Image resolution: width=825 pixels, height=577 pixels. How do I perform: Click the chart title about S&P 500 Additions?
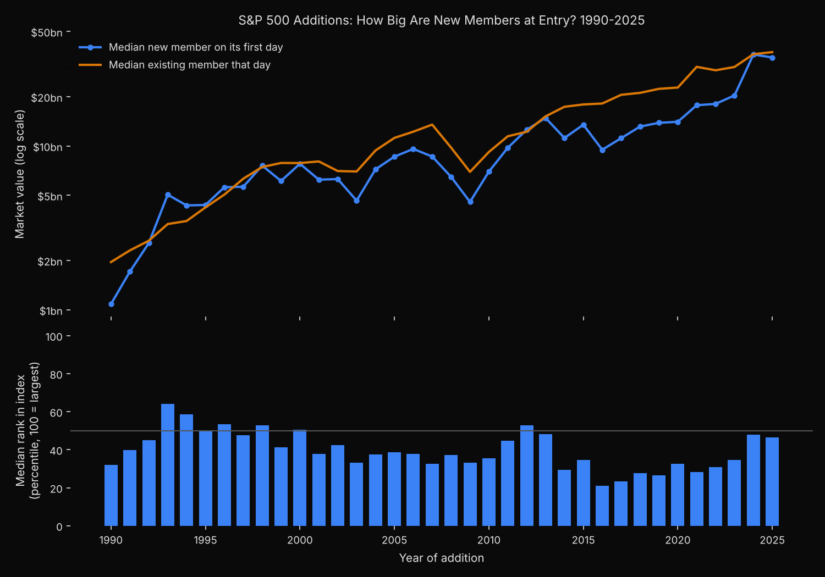441,20
